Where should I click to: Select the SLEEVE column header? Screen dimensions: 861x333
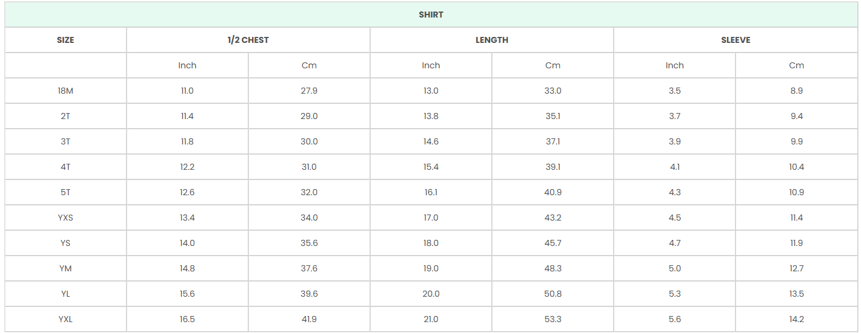coord(735,40)
